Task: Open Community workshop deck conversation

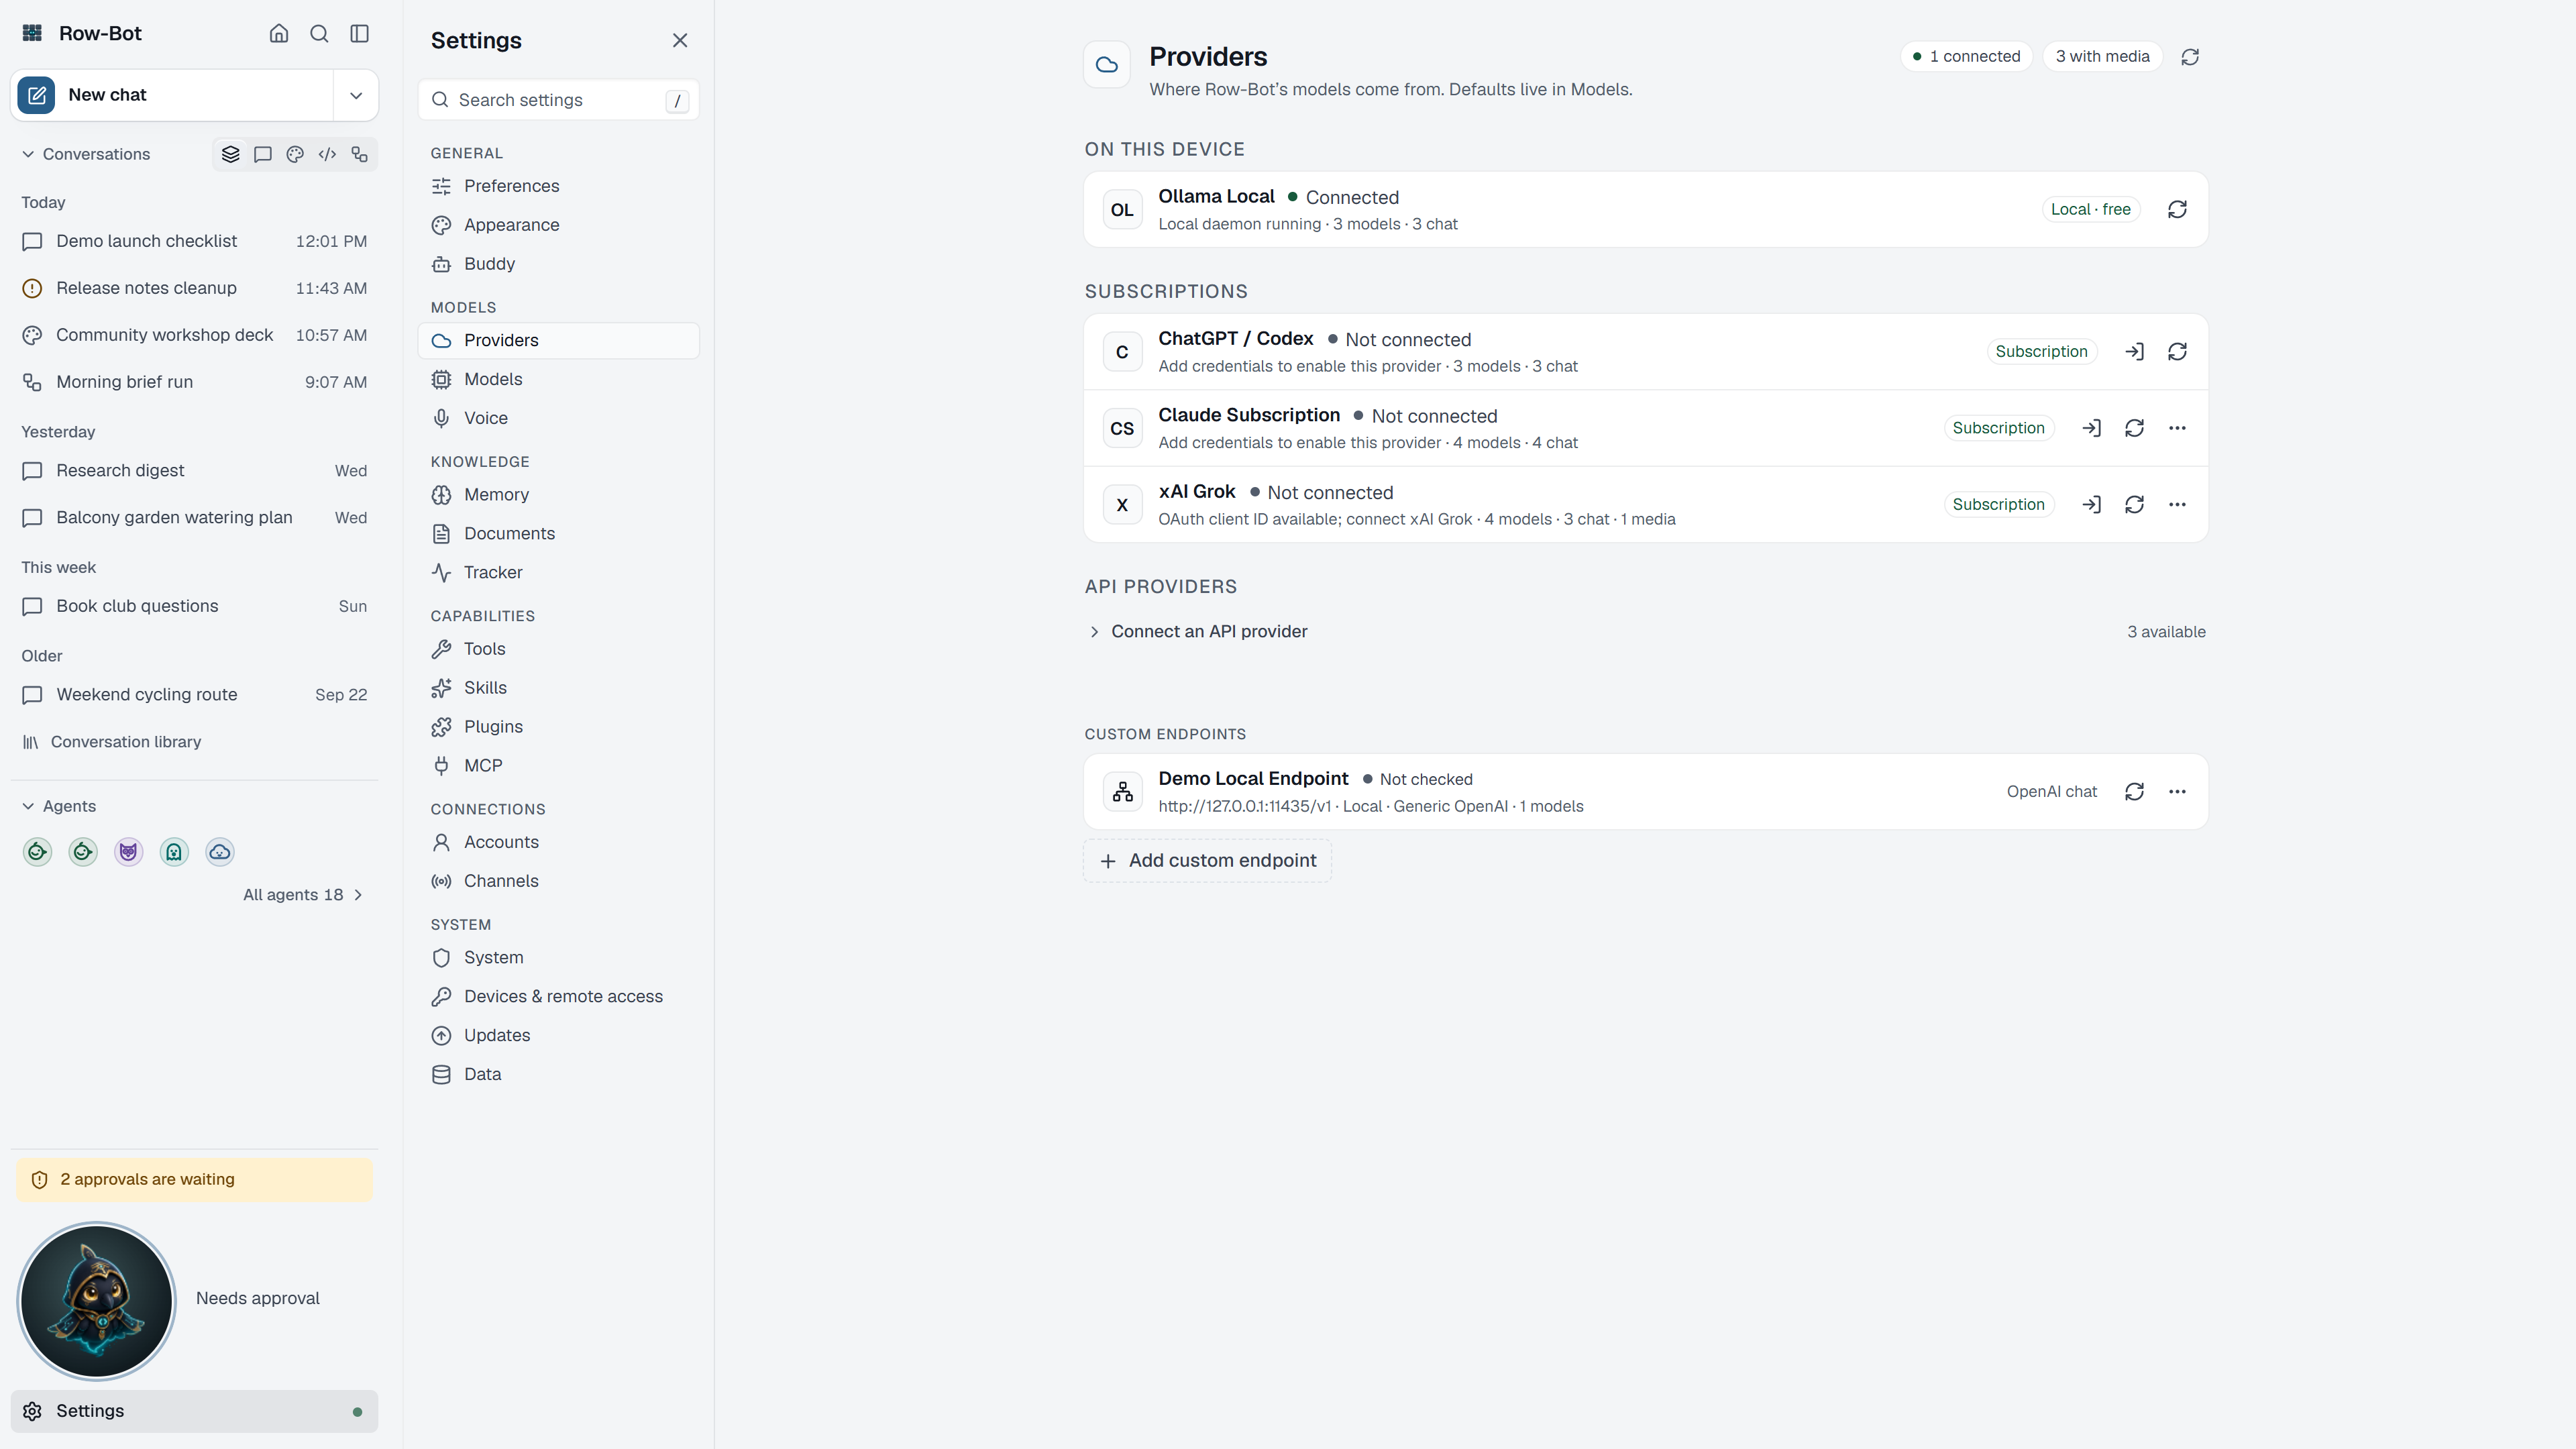Action: click(x=194, y=335)
